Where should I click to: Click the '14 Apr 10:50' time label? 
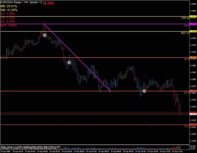click(153, 151)
